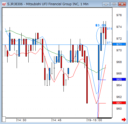Click the 976 price scale label
This screenshot has width=128, height=124.
point(119,15)
